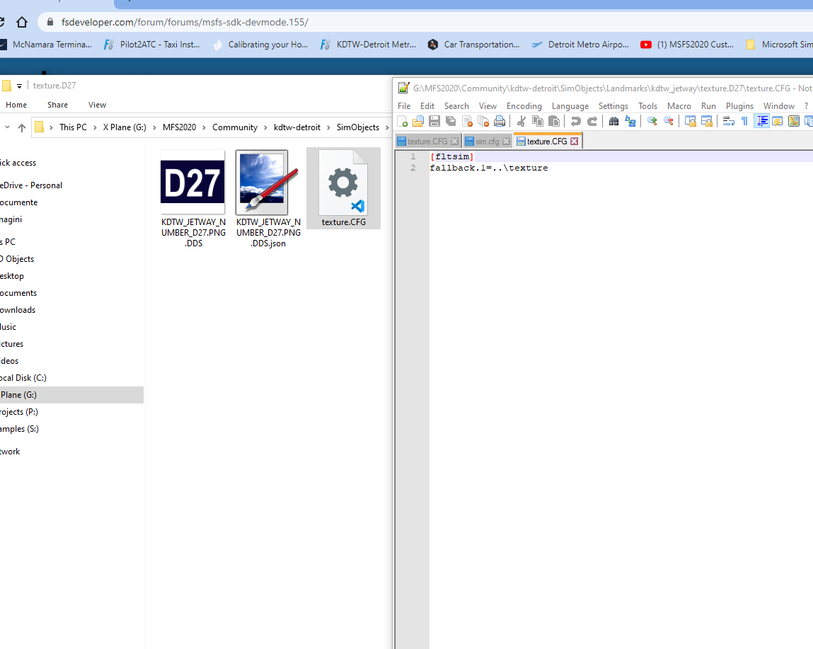Select the KDTW_JETWAY_NUMBER_D27.PNG.DDS thumbnail
The image size is (813, 649).
click(x=192, y=182)
